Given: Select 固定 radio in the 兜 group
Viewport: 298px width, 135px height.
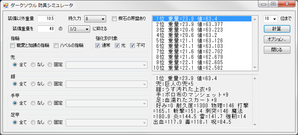Looking at the screenshot, I should click(x=49, y=65).
